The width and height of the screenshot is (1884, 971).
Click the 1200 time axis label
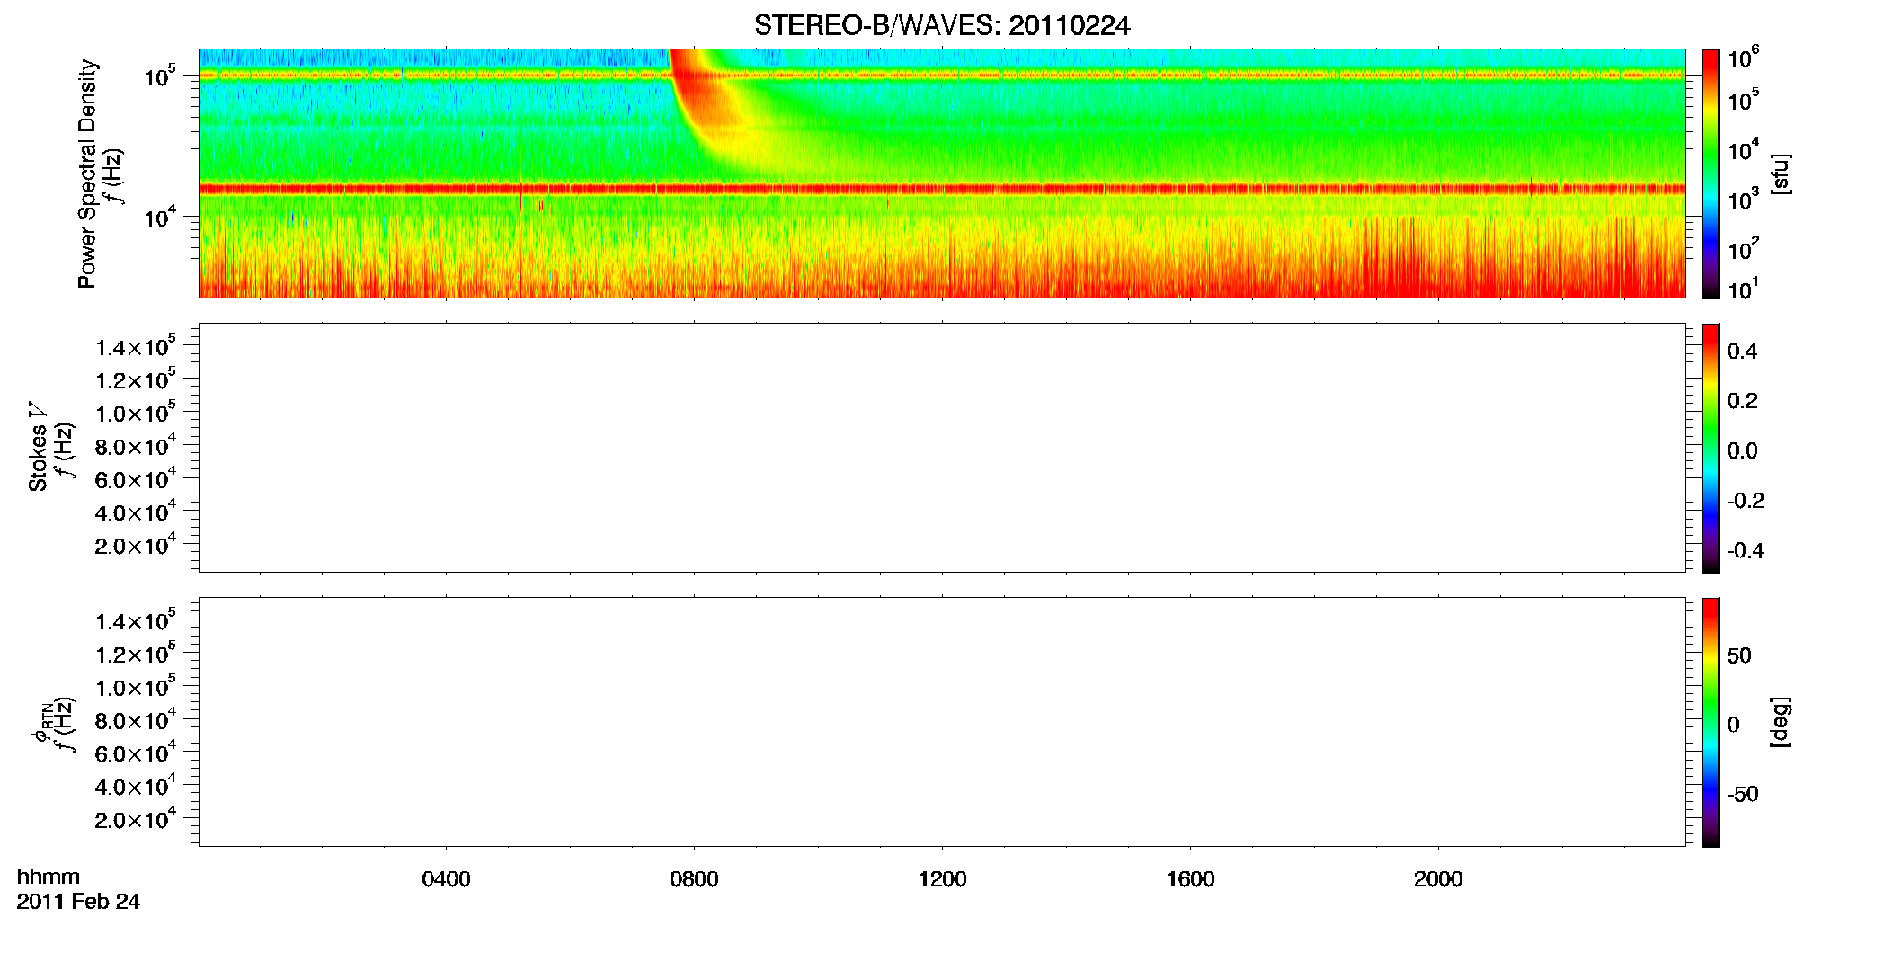click(x=942, y=879)
